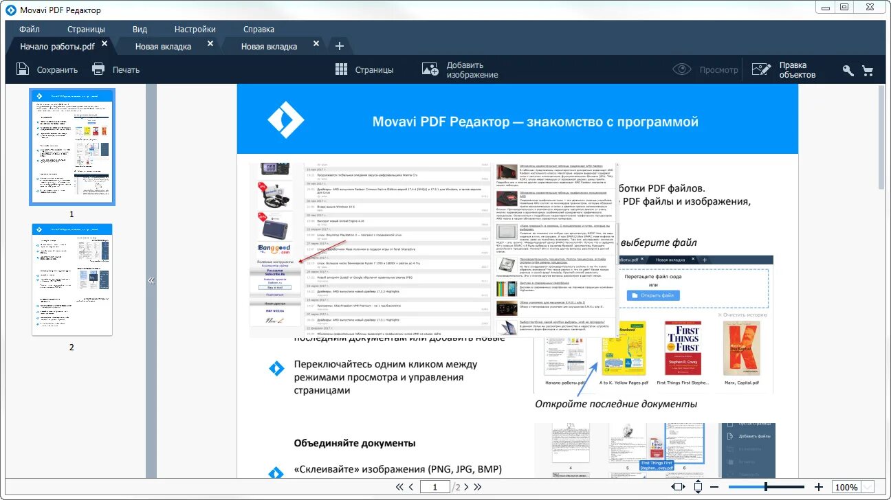Select the first Новая вкладка tab
891x500 pixels.
[x=163, y=47]
